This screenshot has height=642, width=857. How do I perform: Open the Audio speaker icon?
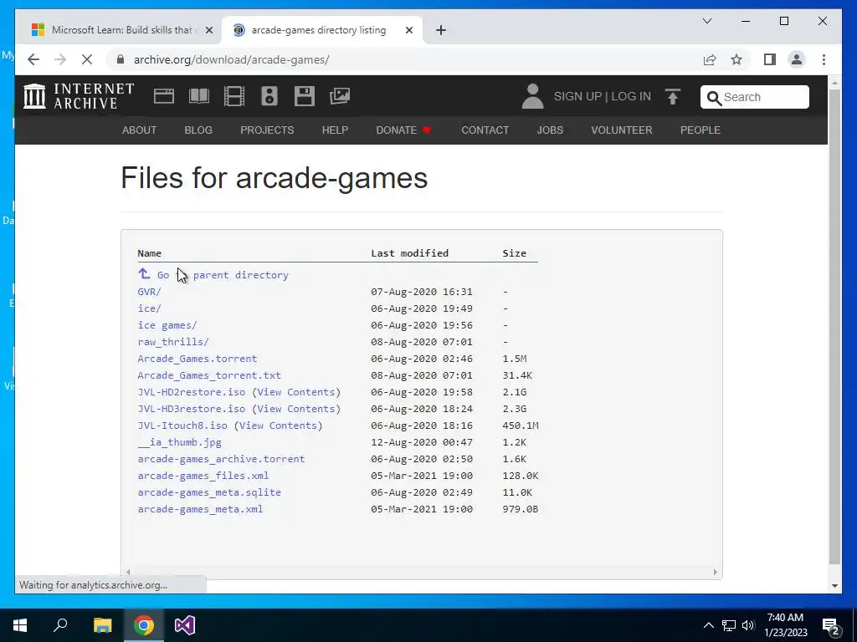click(x=269, y=96)
